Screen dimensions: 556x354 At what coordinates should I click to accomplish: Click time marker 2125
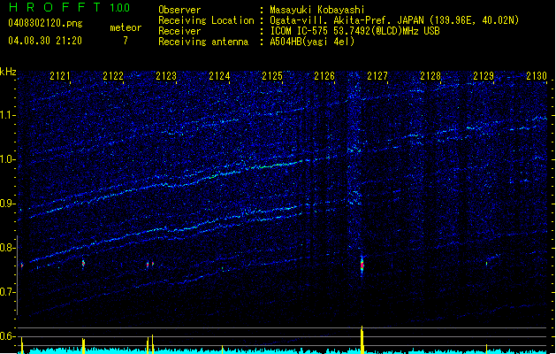(x=272, y=75)
